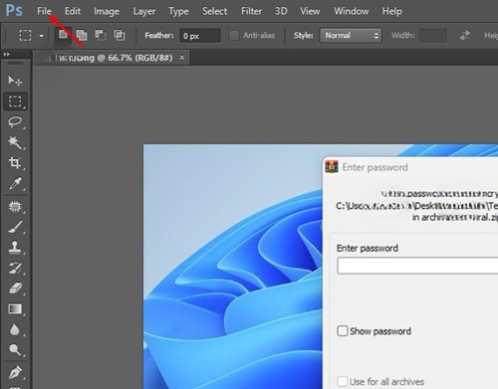Viewport: 498px width, 389px height.
Task: Click the WinRAR icon in the Enter password dialog
Action: (332, 167)
